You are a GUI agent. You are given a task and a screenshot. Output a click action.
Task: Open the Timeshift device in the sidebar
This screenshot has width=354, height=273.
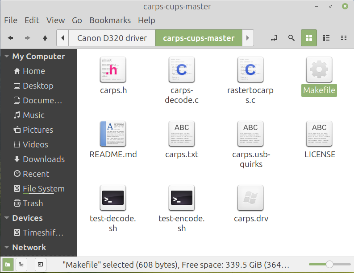[x=38, y=232]
